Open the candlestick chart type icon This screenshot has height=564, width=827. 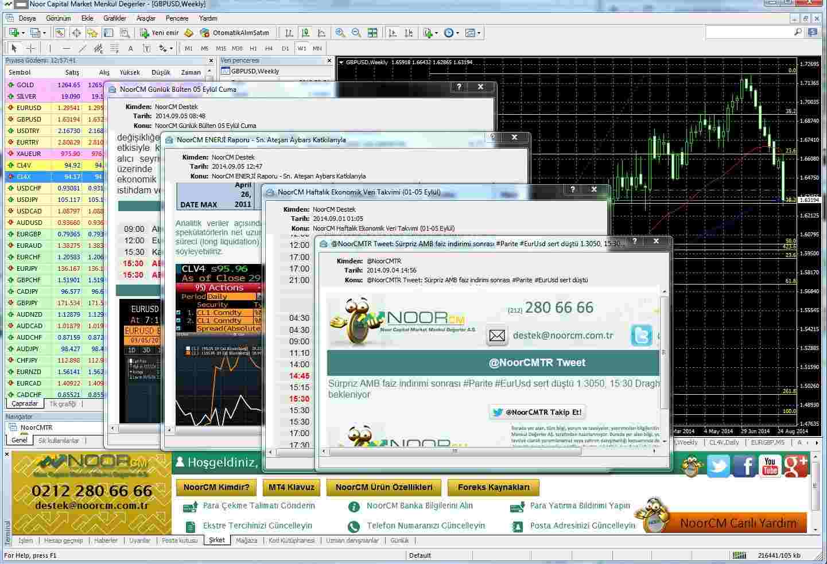tap(306, 33)
